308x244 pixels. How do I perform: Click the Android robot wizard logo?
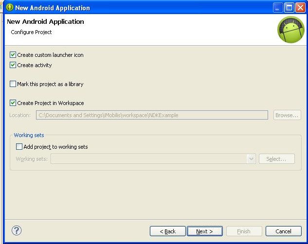[291, 30]
